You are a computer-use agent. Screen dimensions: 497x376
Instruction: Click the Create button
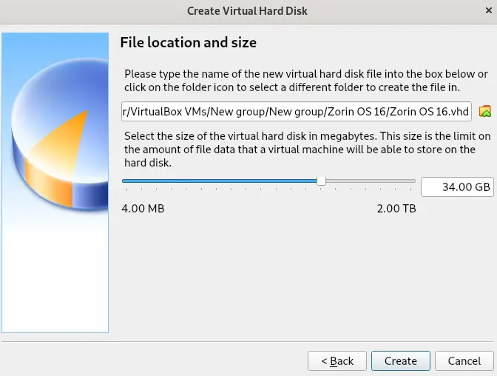coord(401,360)
